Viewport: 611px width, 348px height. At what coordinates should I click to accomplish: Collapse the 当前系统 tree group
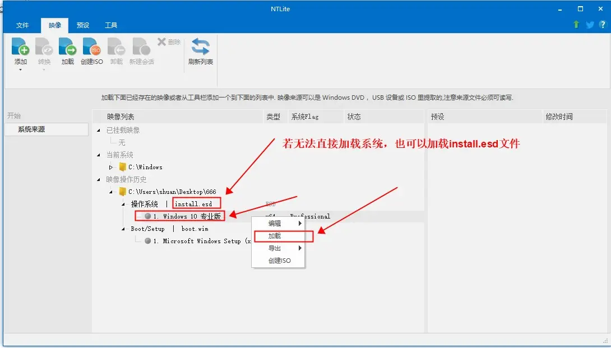pos(99,155)
